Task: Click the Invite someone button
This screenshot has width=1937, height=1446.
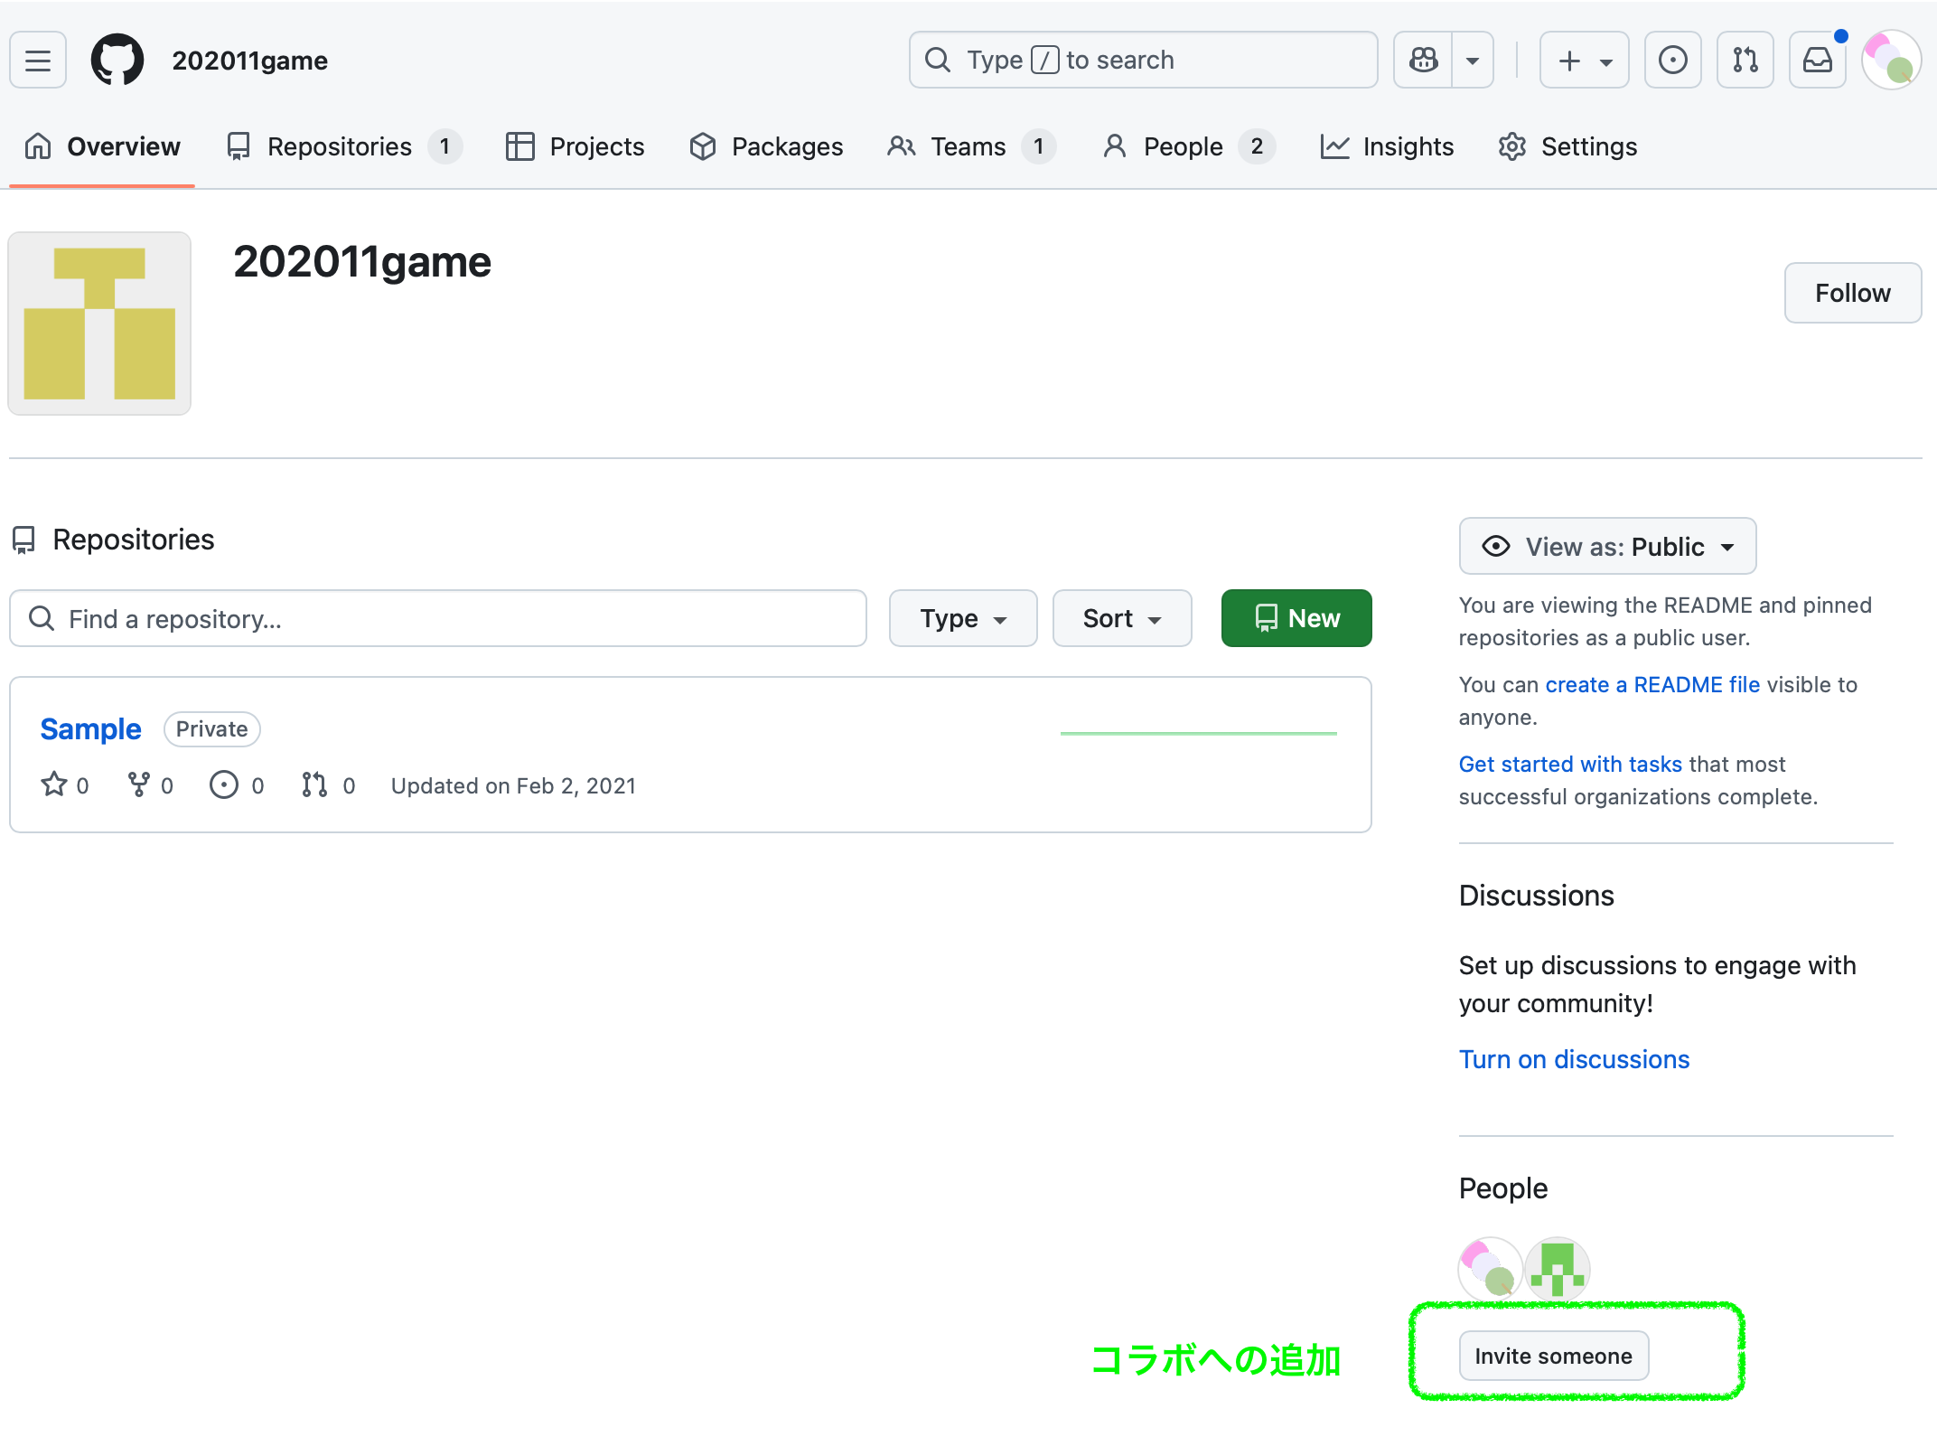Action: (1553, 1356)
